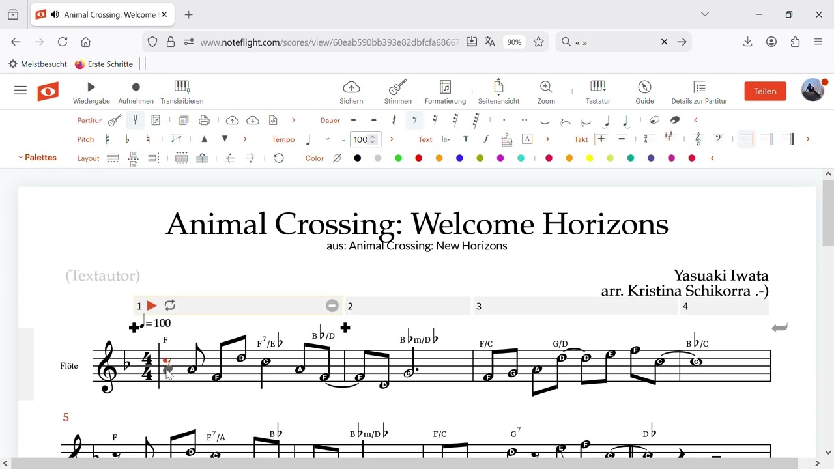The image size is (834, 469).
Task: Toggle the natural accidental in Pitch row
Action: tap(148, 139)
